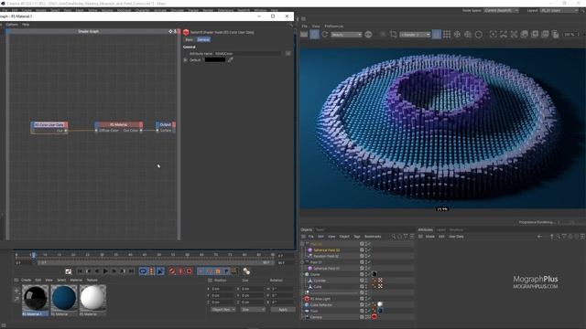Open the Beauty AOV dropdown in RenderView
The height and width of the screenshot is (329, 586).
(x=346, y=35)
